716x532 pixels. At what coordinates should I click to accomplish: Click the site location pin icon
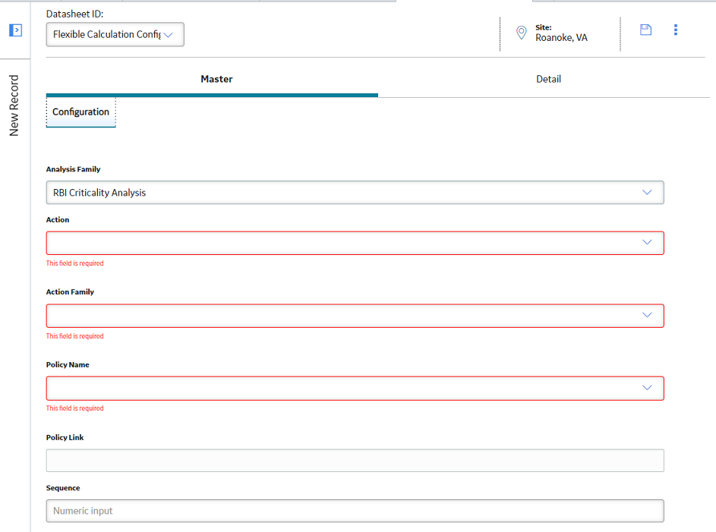point(521,33)
